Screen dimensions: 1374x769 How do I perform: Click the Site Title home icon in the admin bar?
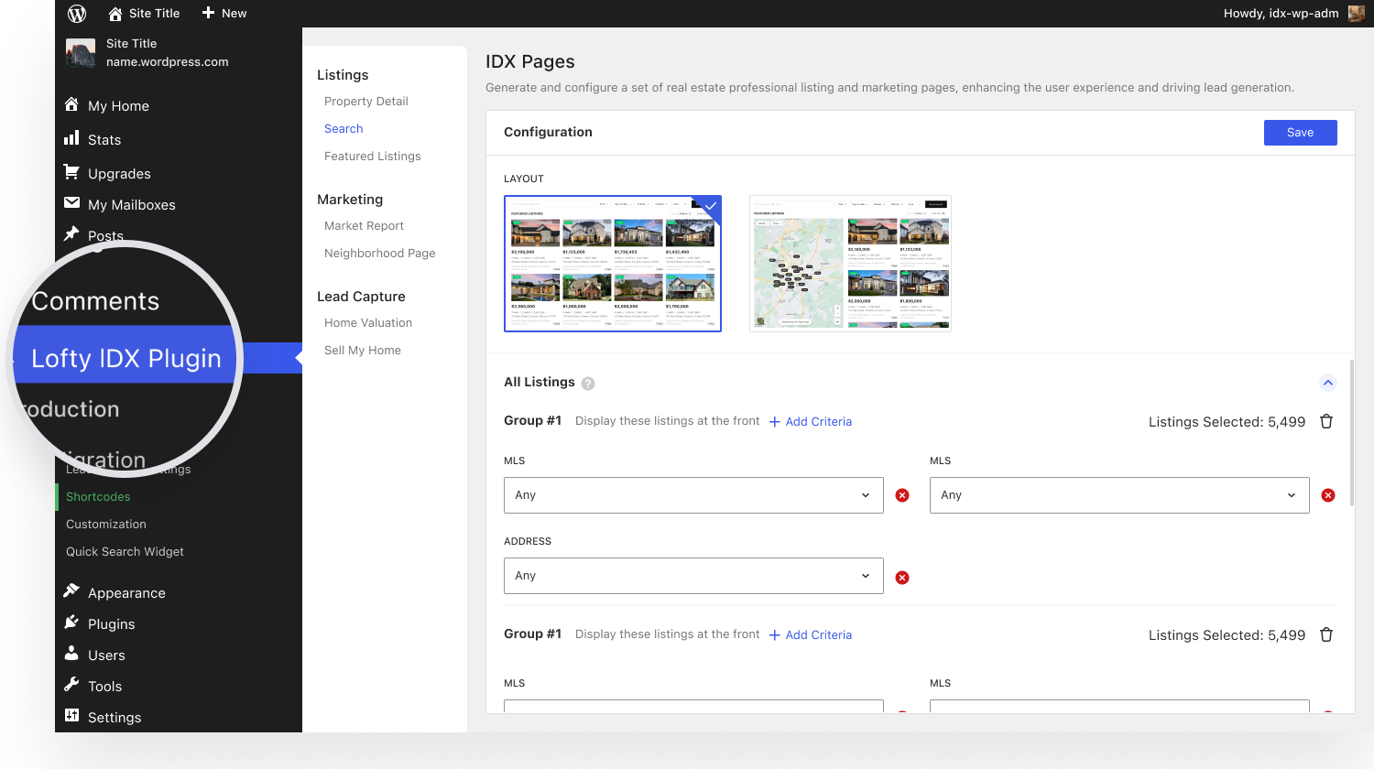pyautogui.click(x=115, y=14)
